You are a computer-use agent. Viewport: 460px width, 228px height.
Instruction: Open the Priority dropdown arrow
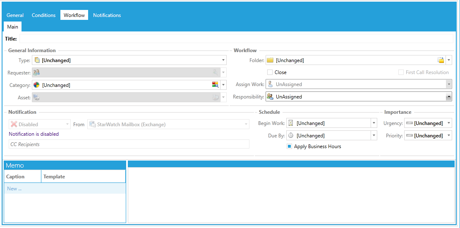point(449,136)
